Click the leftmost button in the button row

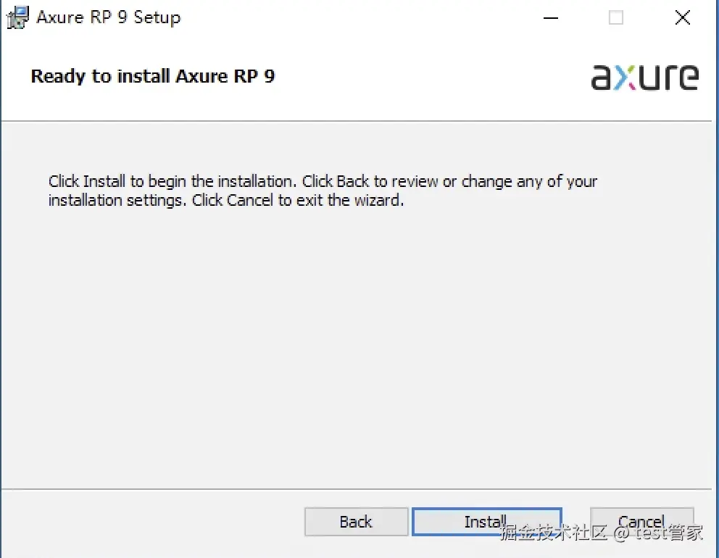[356, 521]
